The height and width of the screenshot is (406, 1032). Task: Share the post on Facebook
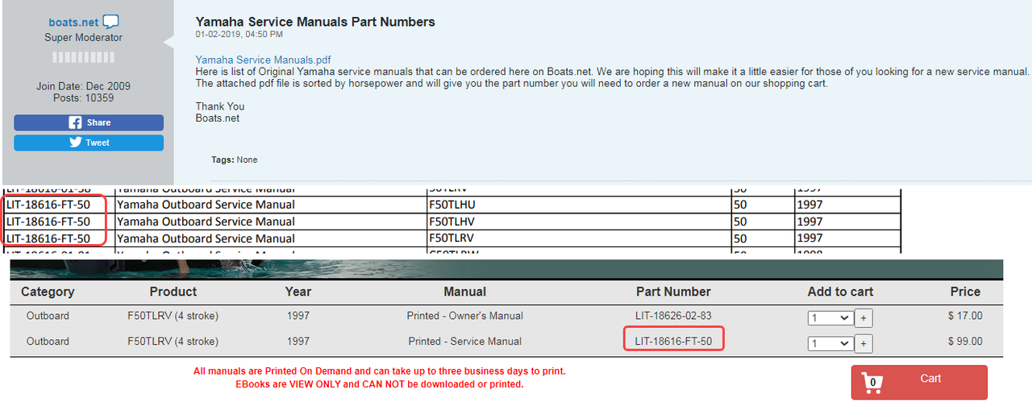tap(89, 122)
